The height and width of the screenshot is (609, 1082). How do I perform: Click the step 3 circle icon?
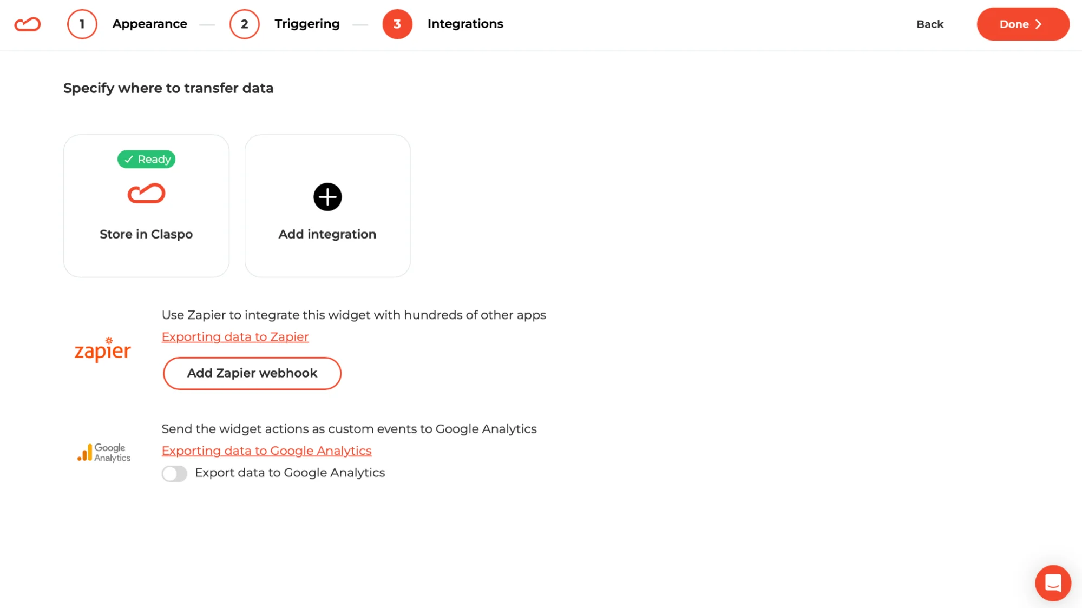pyautogui.click(x=397, y=24)
